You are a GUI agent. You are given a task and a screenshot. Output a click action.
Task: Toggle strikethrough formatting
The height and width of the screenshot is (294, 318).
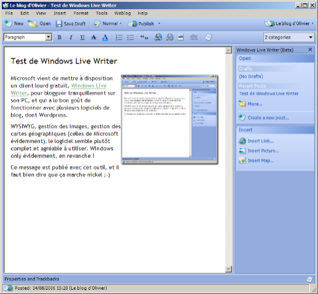tap(94, 37)
